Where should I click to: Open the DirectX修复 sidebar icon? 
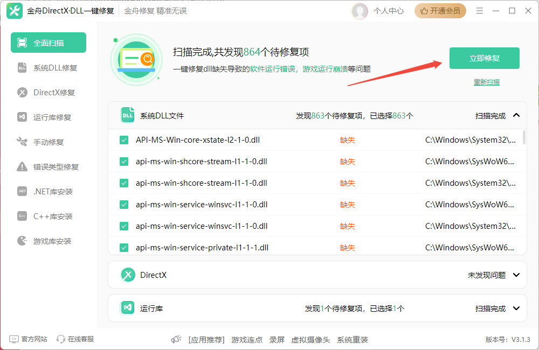[22, 93]
